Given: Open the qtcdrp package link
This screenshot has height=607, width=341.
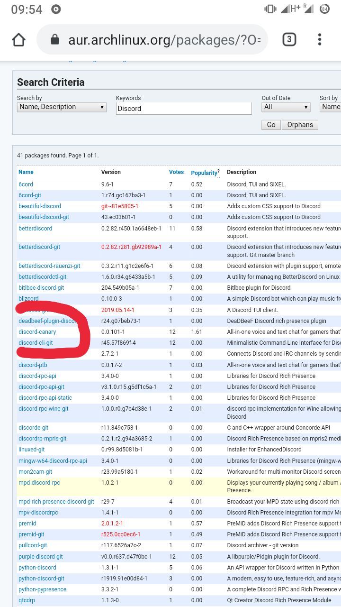Looking at the screenshot, I should [27, 600].
